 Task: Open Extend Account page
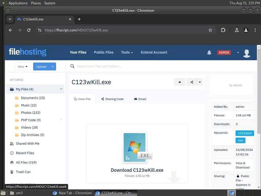point(154,52)
